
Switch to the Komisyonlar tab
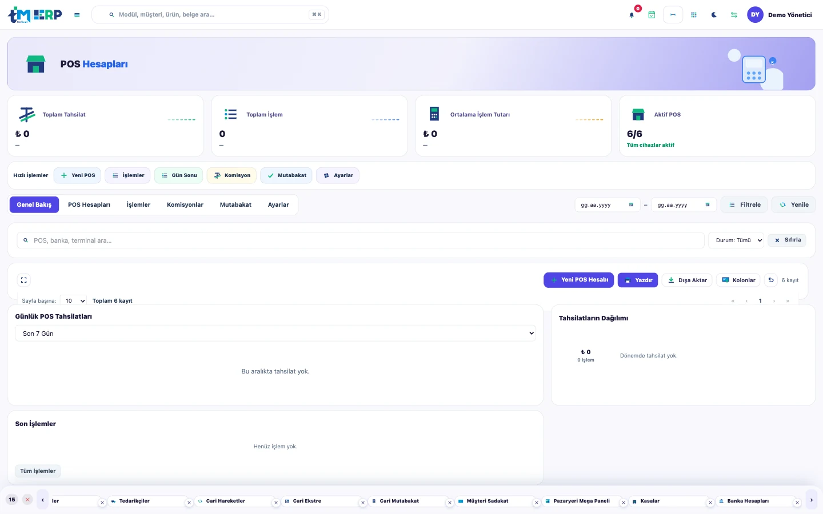pyautogui.click(x=185, y=204)
